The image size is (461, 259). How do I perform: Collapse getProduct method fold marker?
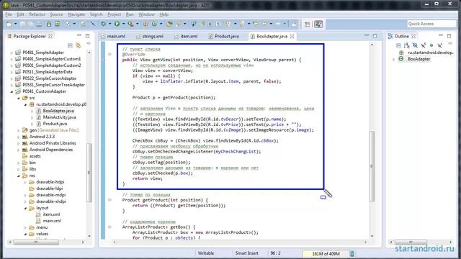click(109, 200)
